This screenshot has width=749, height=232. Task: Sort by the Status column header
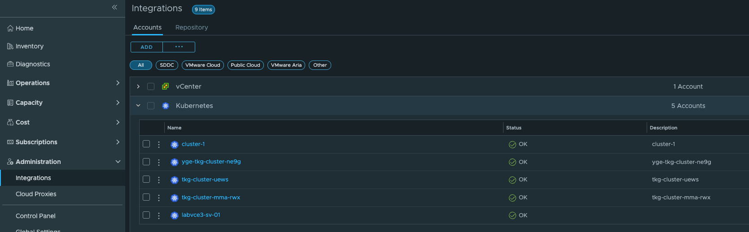514,128
